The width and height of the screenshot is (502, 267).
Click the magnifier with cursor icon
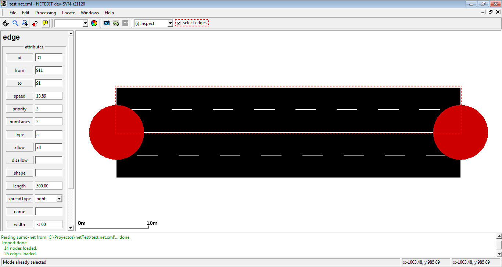(25, 23)
